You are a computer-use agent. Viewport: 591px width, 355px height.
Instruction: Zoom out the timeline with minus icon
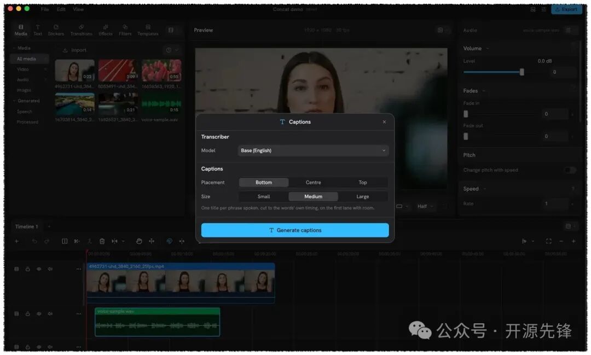click(x=561, y=241)
